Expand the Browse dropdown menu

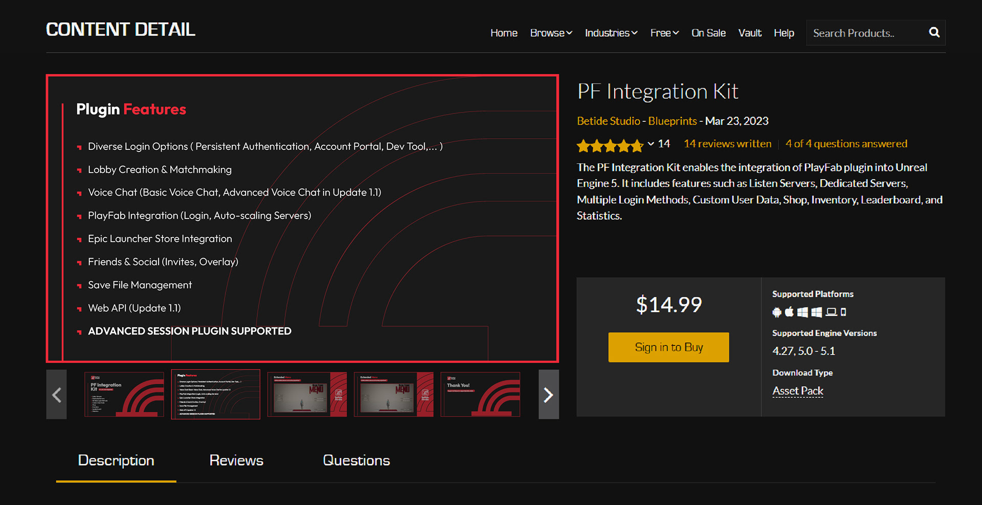pos(551,33)
